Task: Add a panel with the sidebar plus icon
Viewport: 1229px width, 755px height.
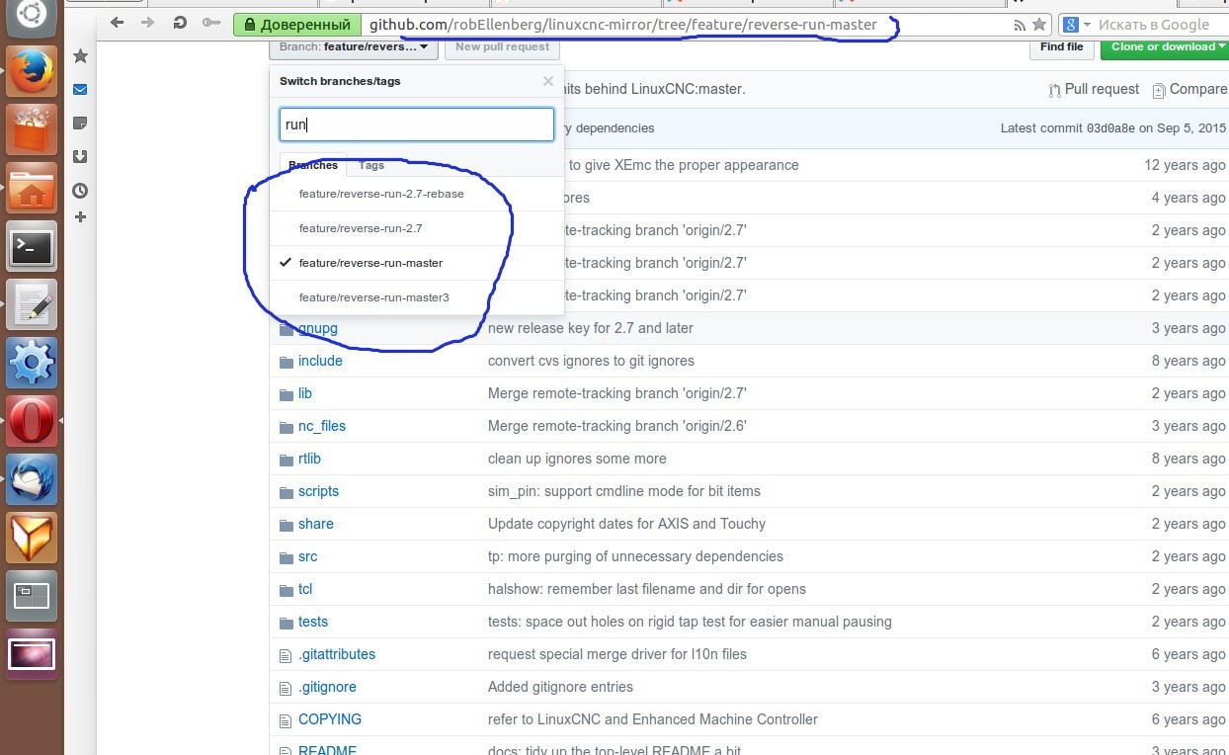Action: pos(80,216)
